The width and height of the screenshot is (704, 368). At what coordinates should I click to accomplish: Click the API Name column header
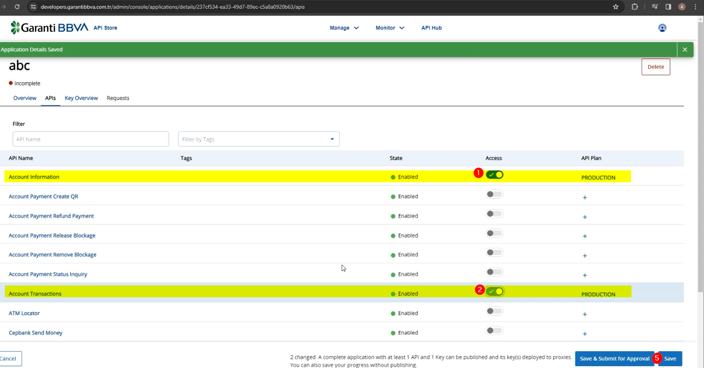[21, 158]
